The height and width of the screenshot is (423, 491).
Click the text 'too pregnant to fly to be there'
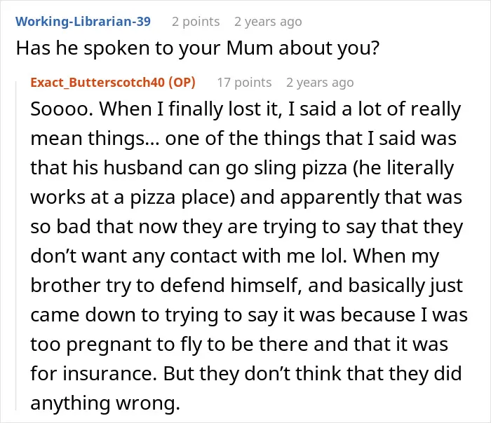tap(169, 345)
